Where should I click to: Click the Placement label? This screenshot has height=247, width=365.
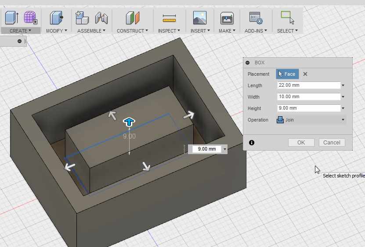point(258,74)
